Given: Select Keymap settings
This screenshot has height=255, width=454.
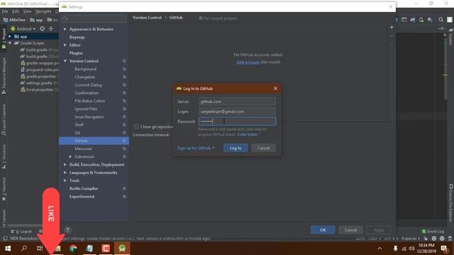Looking at the screenshot, I should (x=77, y=38).
